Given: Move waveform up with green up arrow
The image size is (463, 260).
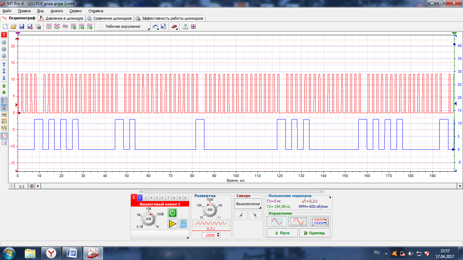Looking at the screenshot, I should tap(4, 86).
